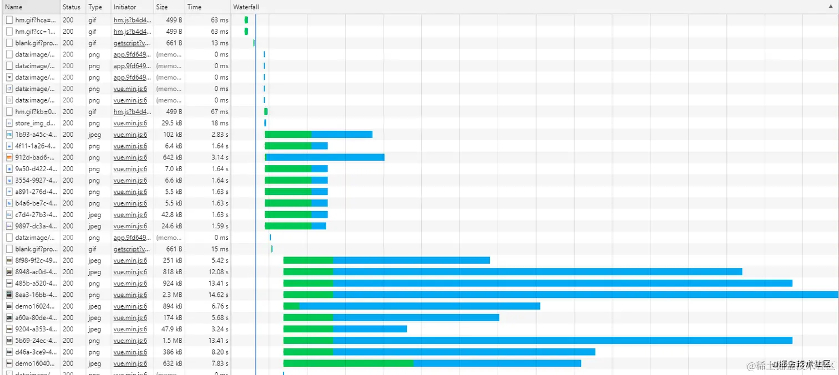Click the thumbnail icon of 8948-ac0d request
The image size is (839, 375).
pos(9,272)
